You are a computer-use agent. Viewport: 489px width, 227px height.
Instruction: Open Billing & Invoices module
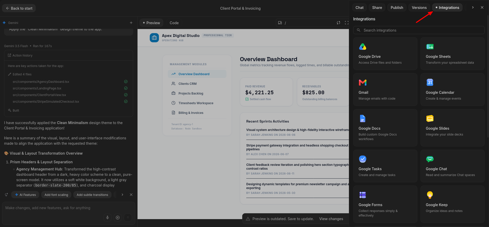197,113
